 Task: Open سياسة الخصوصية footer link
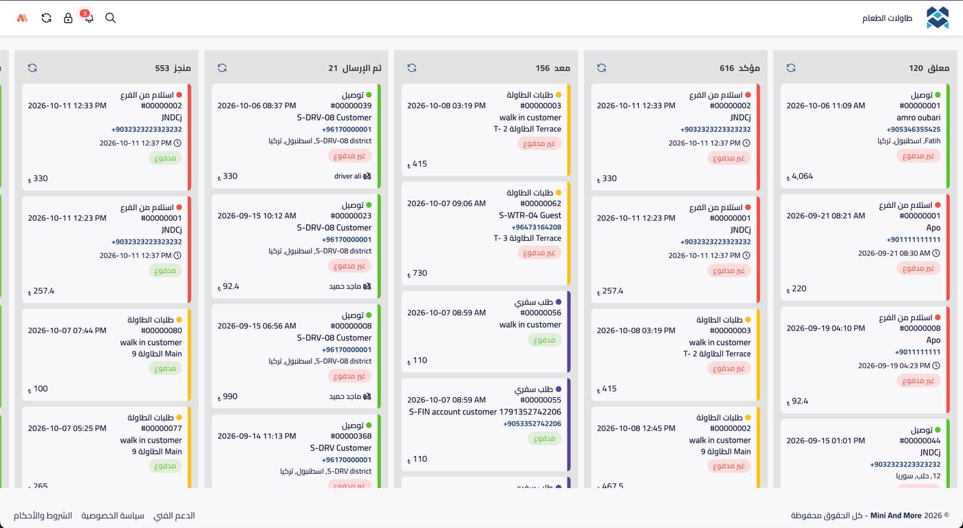(113, 516)
